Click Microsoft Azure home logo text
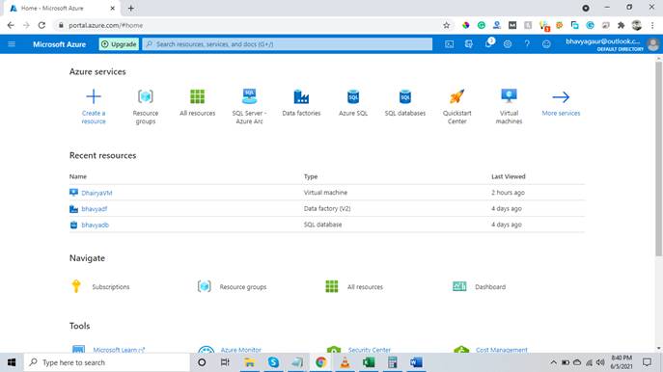This screenshot has height=372, width=663. click(59, 44)
